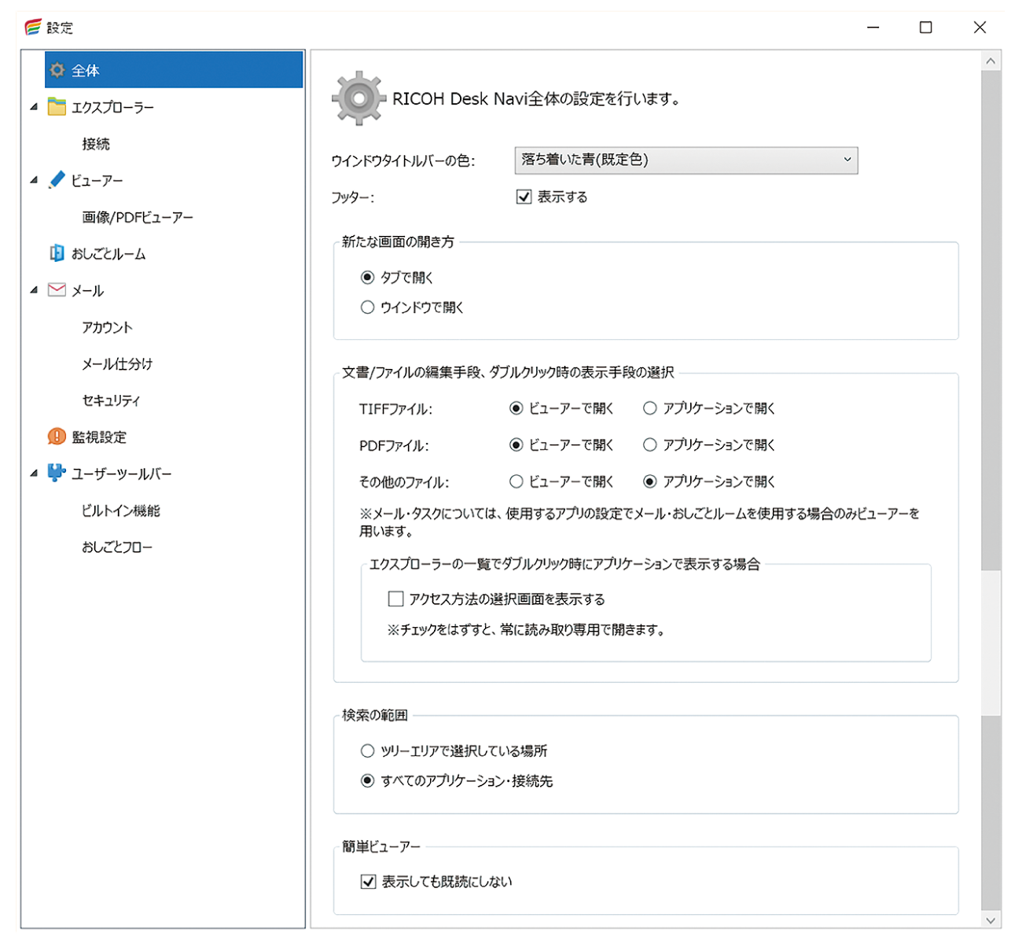This screenshot has height=944, width=1022.
Task: Select ツリーエリアで選択している場所 search scope
Action: pos(367,751)
